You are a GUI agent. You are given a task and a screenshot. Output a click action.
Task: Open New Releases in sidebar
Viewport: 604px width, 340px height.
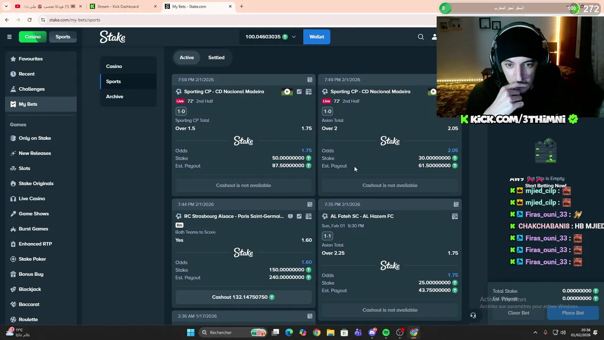(x=41, y=153)
